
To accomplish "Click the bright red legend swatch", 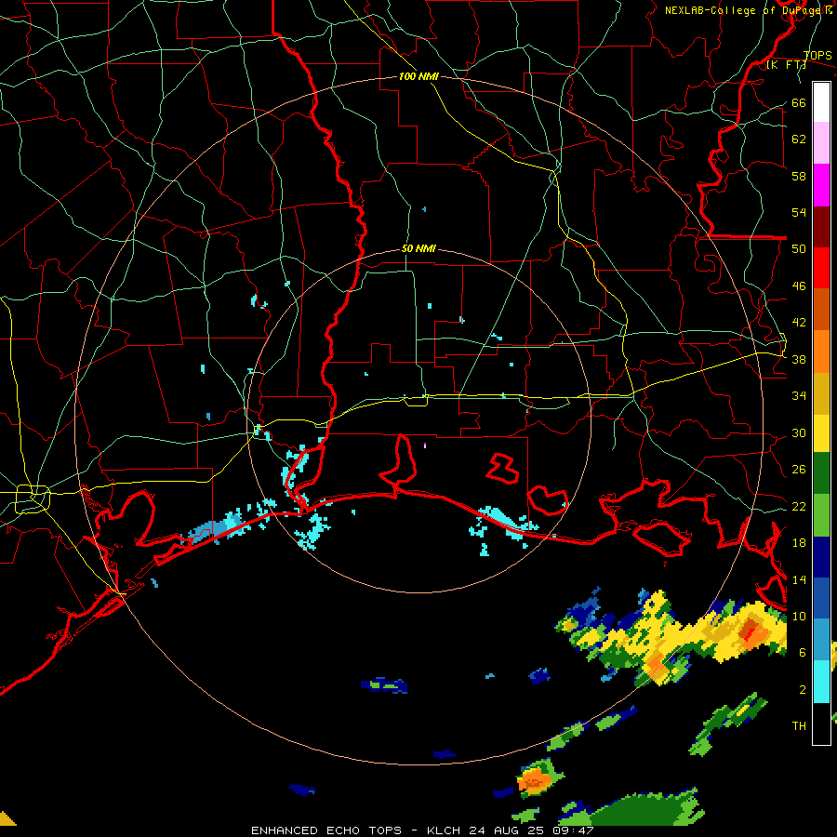I will pos(821,268).
